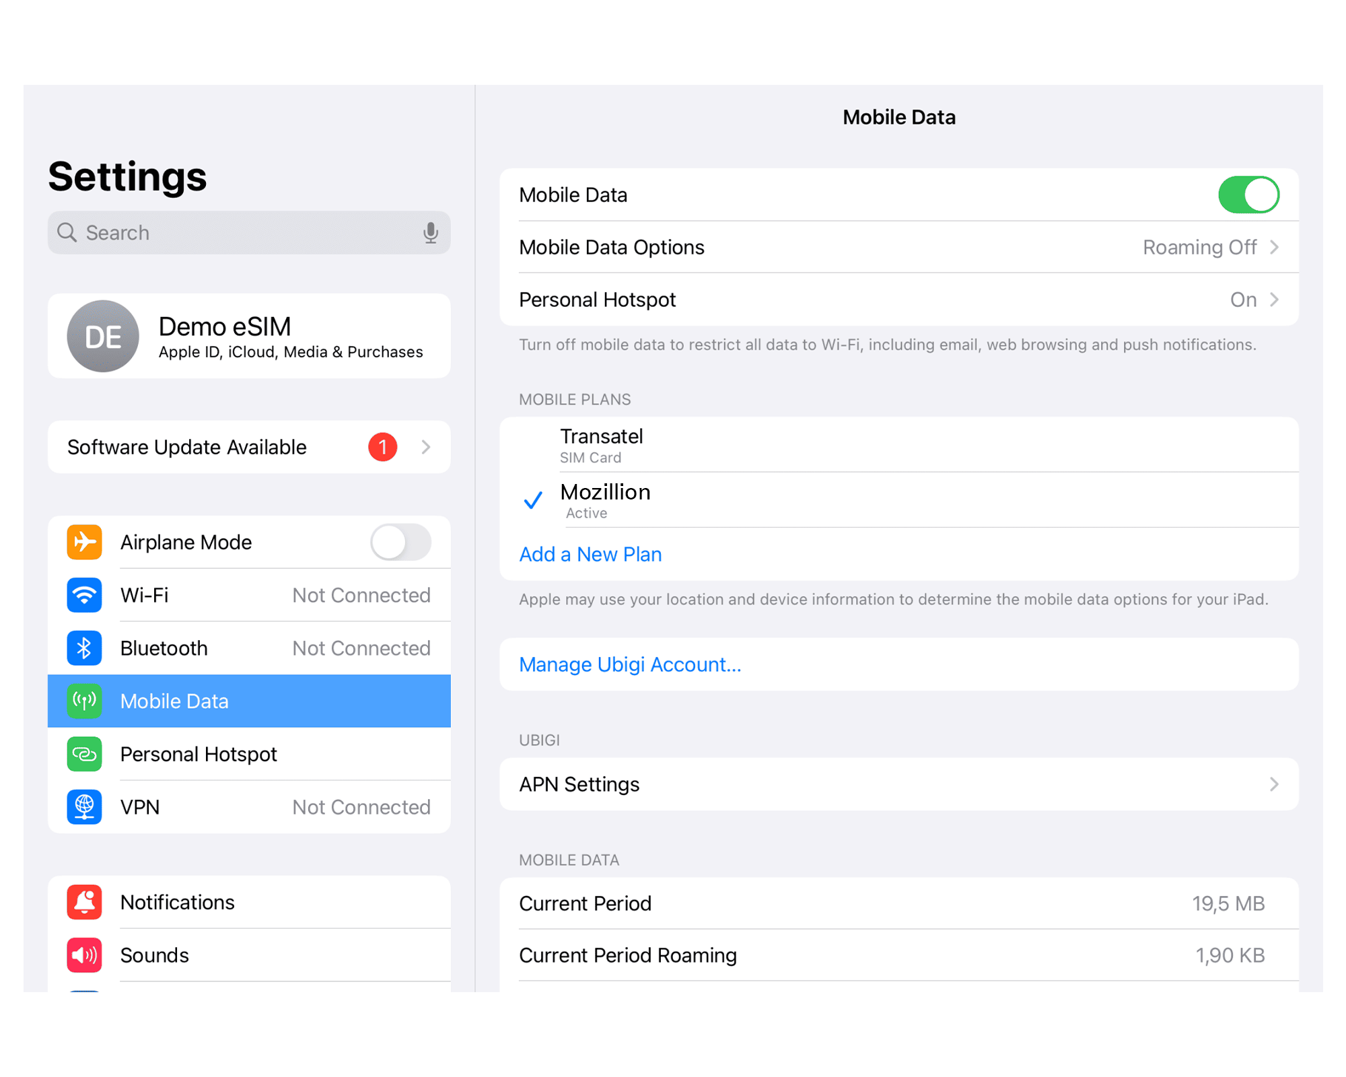This screenshot has width=1346, height=1077.
Task: Tap the microphone icon in search
Action: [x=430, y=233]
